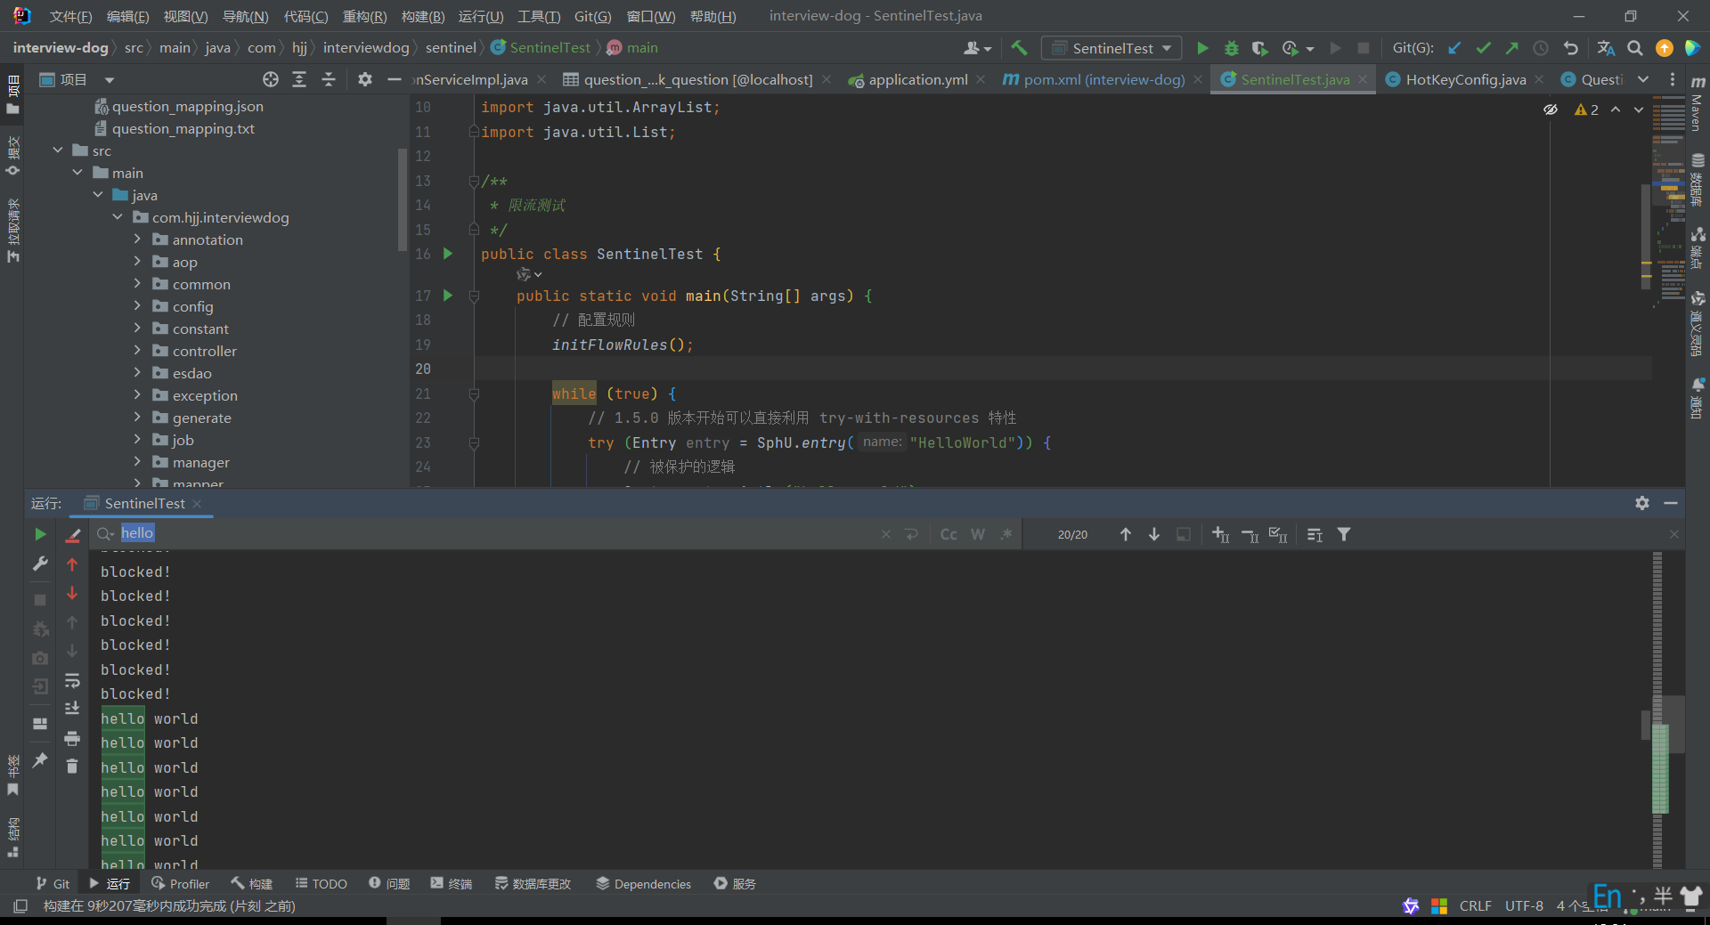
Task: Open the translate plugin icon
Action: pyautogui.click(x=1606, y=48)
